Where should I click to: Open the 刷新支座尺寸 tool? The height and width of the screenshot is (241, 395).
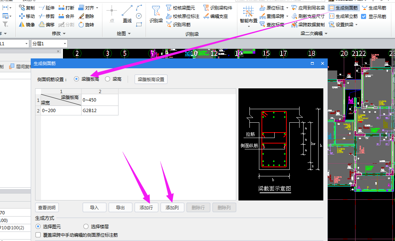coord(308,16)
